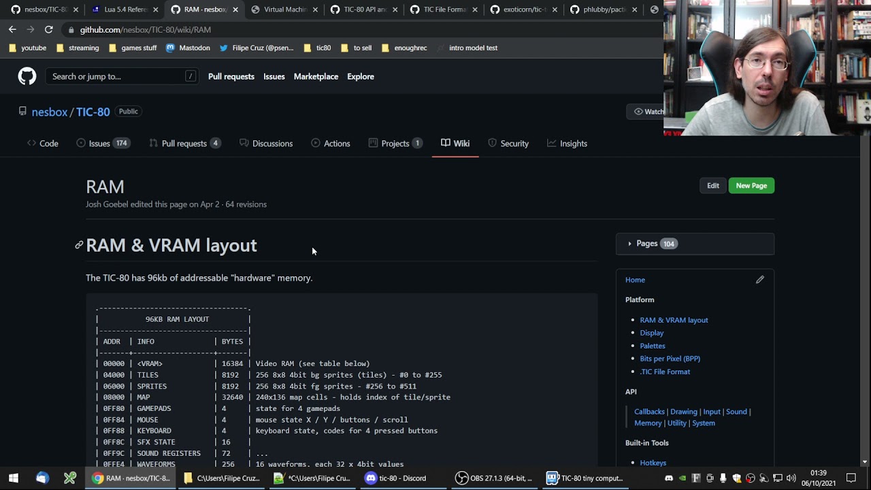Reload the page with refresh icon

48,29
